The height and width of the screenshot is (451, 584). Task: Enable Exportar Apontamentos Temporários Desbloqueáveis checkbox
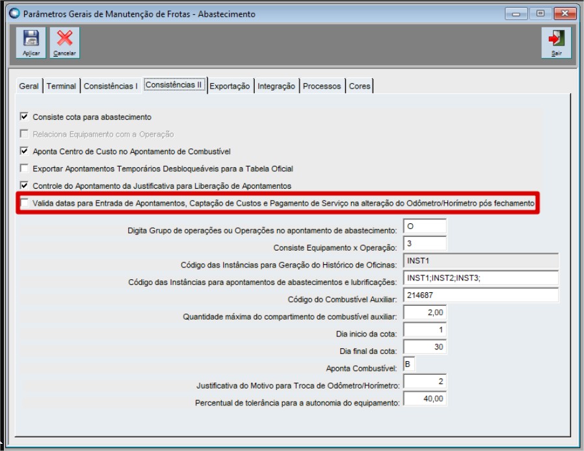click(x=24, y=169)
